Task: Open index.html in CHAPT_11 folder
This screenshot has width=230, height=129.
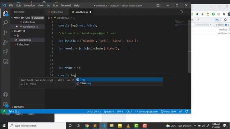Action: tap(28, 44)
